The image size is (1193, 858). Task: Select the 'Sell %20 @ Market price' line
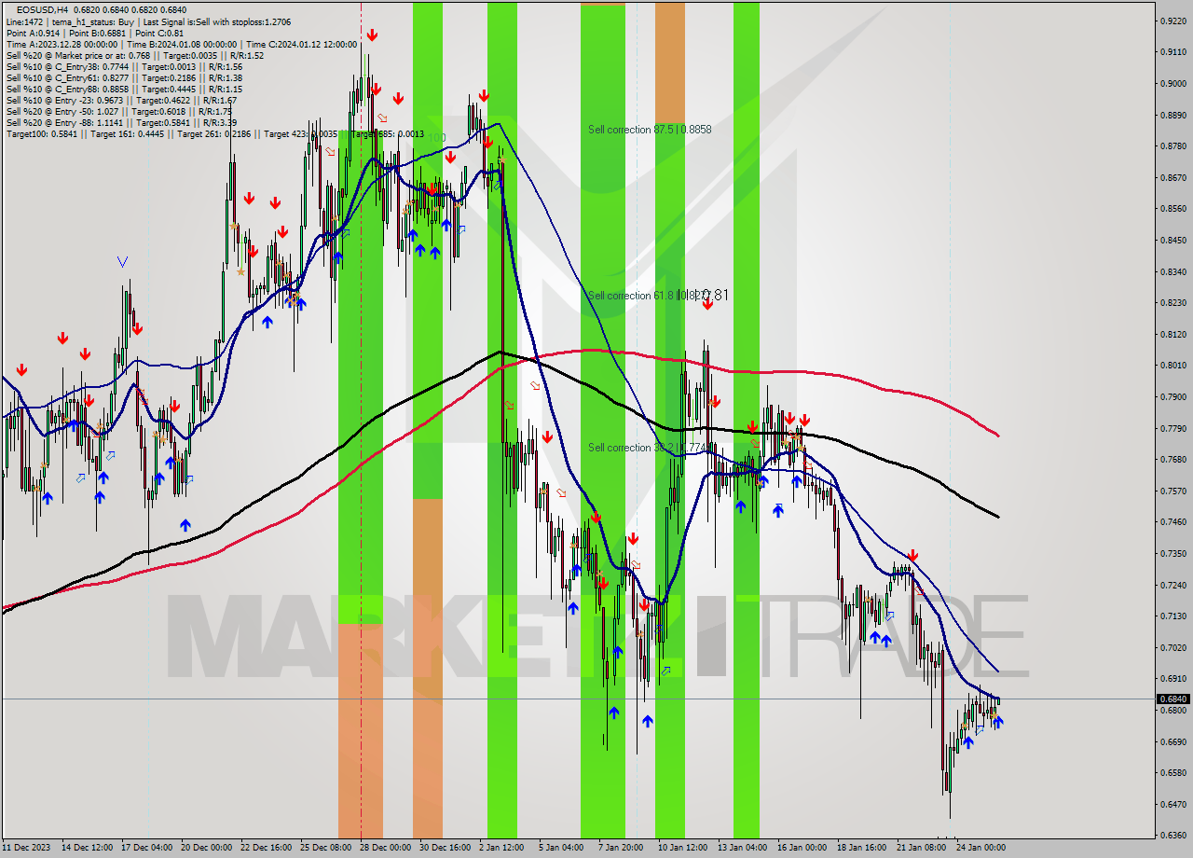click(134, 55)
